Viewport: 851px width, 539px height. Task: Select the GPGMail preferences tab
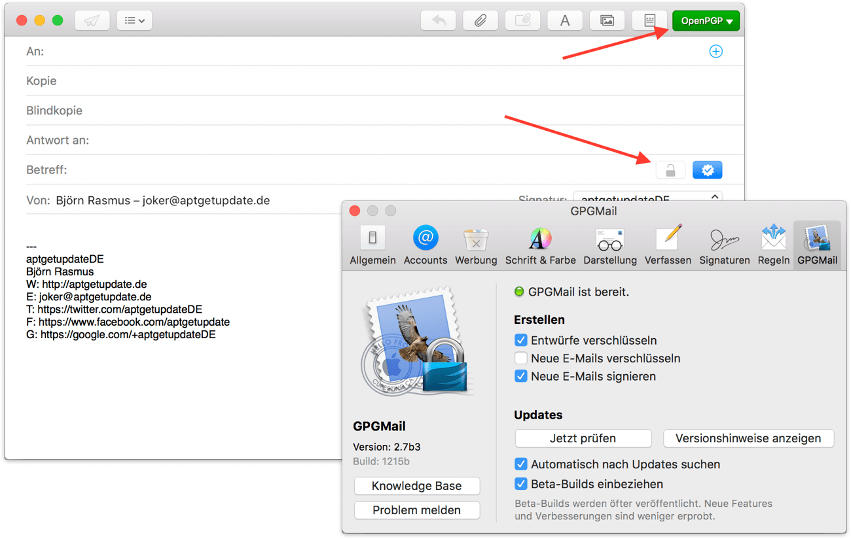(x=818, y=245)
